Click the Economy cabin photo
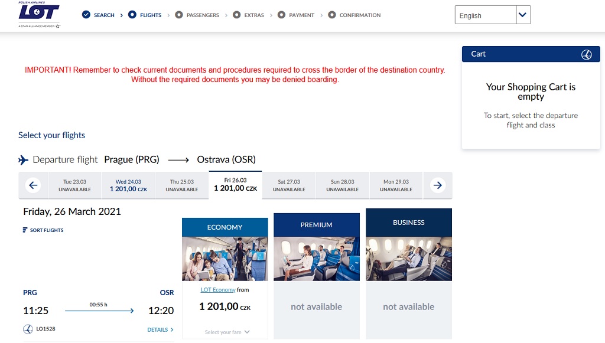The width and height of the screenshot is (605, 343). click(x=225, y=259)
